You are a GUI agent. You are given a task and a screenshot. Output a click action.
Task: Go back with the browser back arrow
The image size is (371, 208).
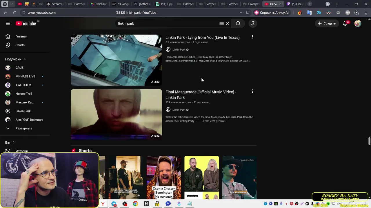pyautogui.click(x=5, y=13)
